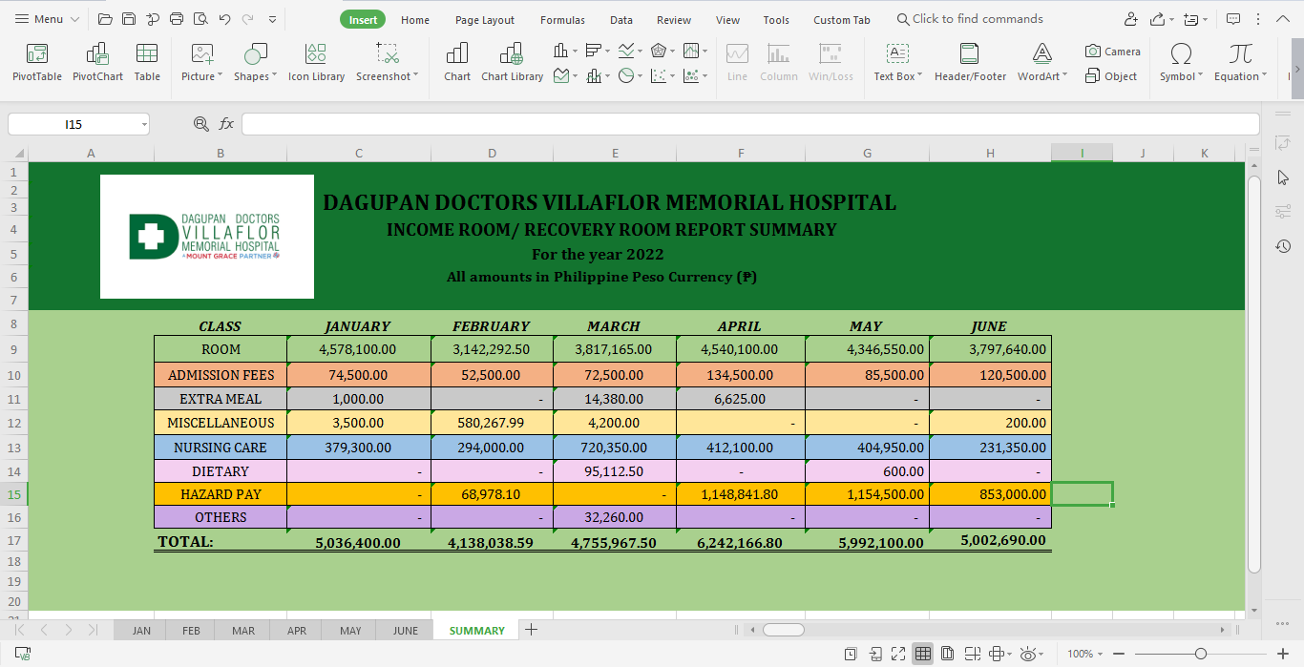This screenshot has height=667, width=1304.
Task: Open the Review tab
Action: (674, 19)
